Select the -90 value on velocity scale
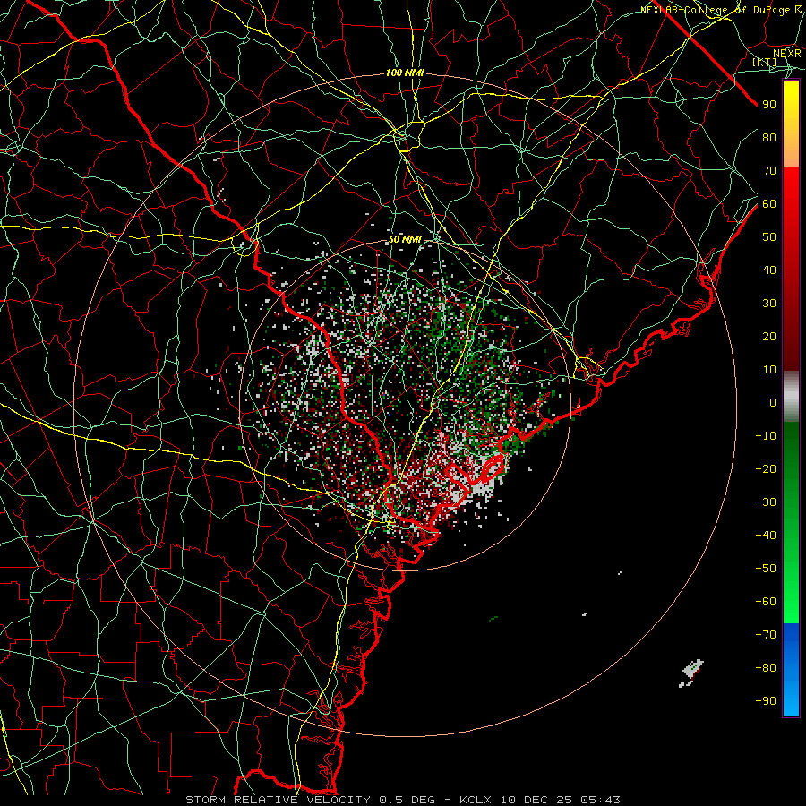This screenshot has height=806, width=806. pos(766,700)
